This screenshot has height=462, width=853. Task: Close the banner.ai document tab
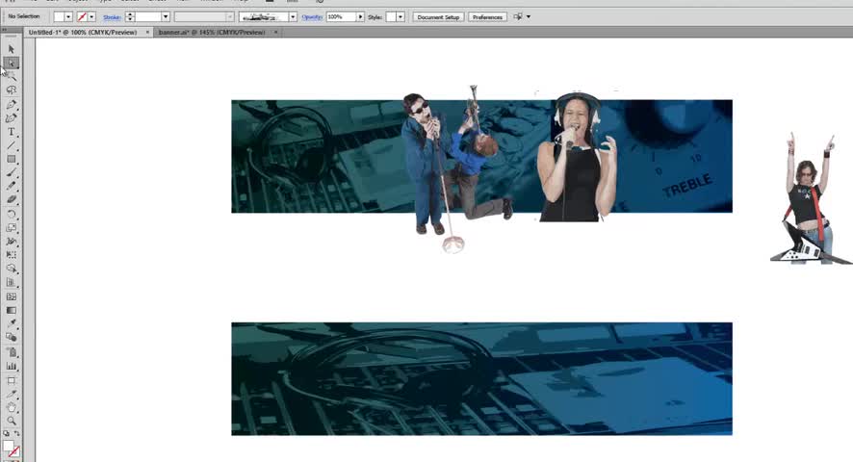click(275, 33)
